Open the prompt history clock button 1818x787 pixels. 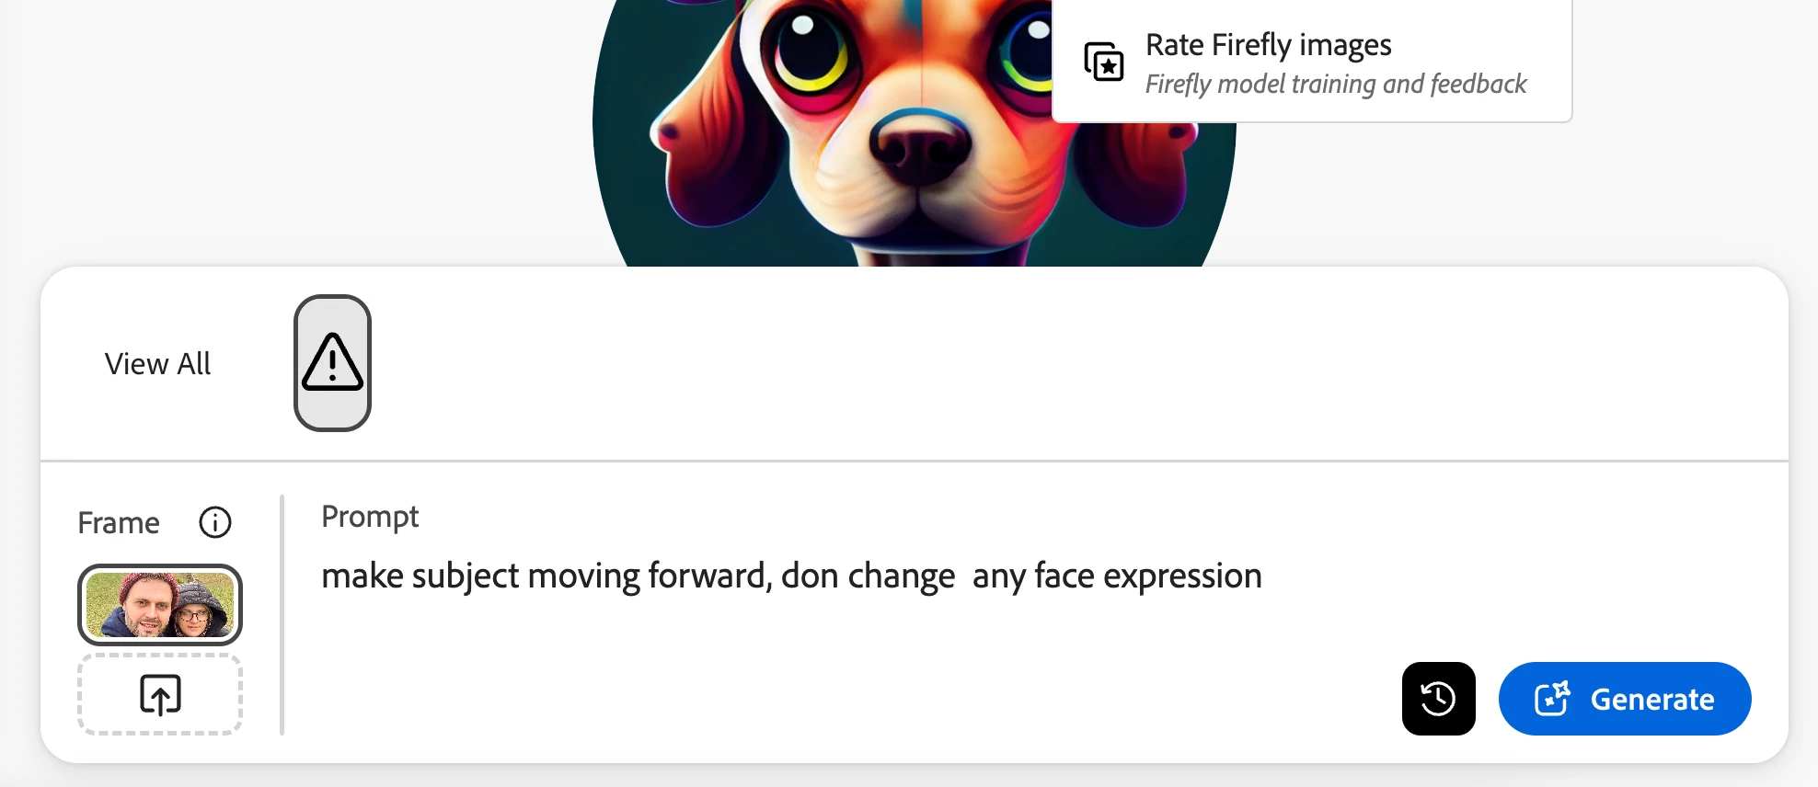coord(1438,699)
